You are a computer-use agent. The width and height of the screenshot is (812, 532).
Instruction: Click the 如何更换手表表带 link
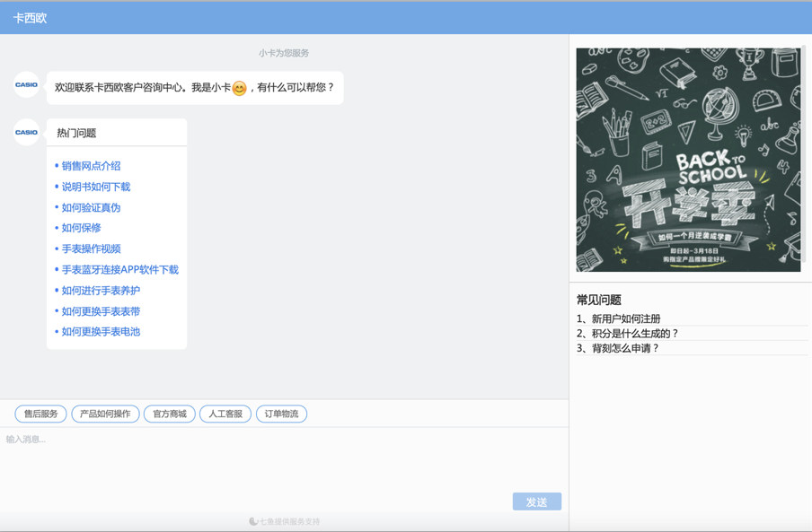point(101,311)
